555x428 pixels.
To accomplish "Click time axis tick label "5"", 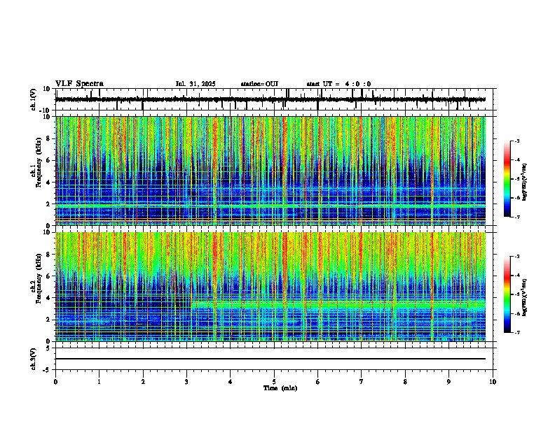I will 274,382.
